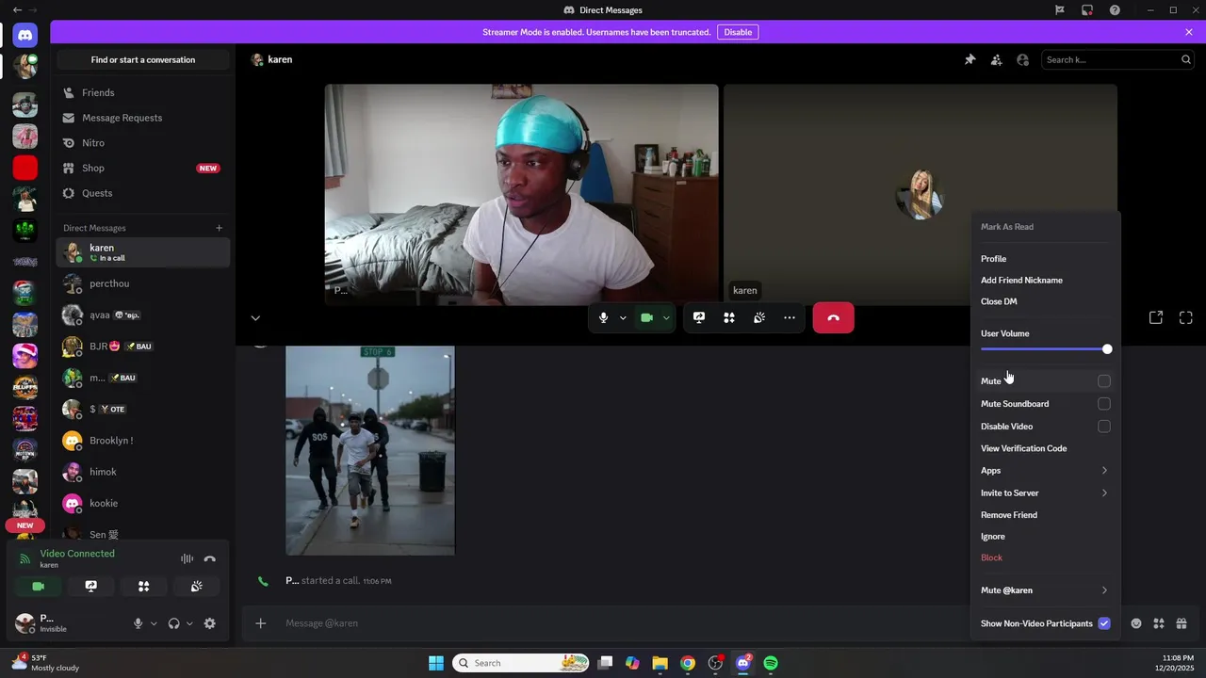The width and height of the screenshot is (1206, 678).
Task: Open gift icon in message bar
Action: 1182,623
